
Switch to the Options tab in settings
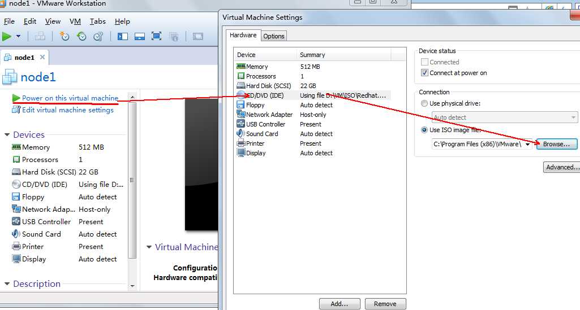(x=274, y=36)
